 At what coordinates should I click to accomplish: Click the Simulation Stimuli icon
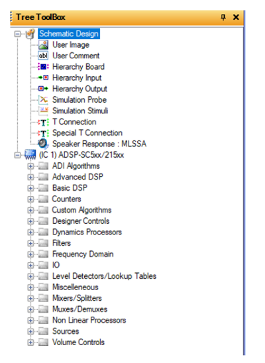[x=43, y=111]
